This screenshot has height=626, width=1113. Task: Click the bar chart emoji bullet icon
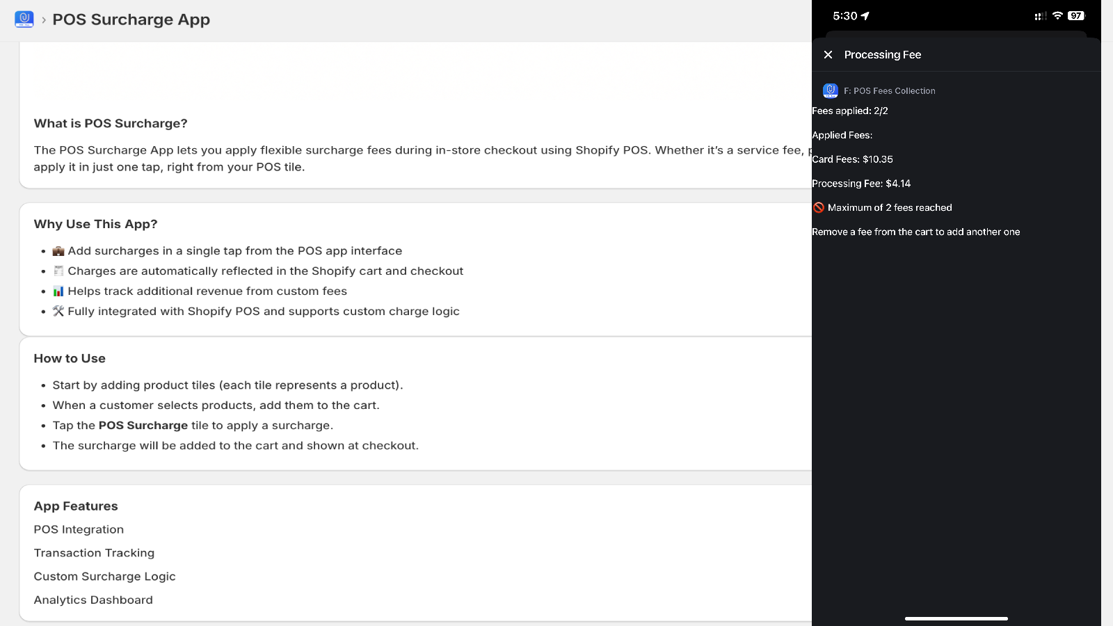(58, 291)
